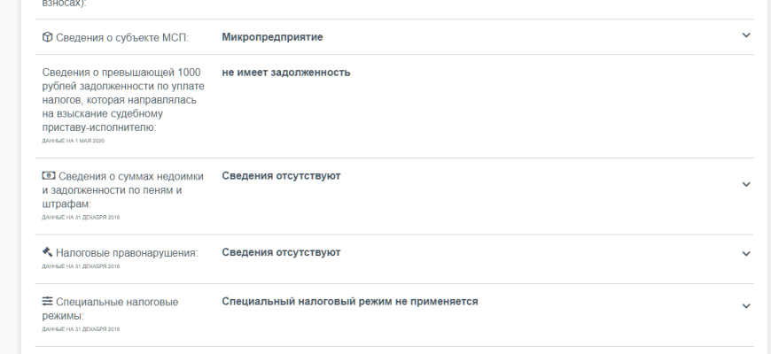Select the Микропредприятие value text
771x354 pixels.
[272, 37]
